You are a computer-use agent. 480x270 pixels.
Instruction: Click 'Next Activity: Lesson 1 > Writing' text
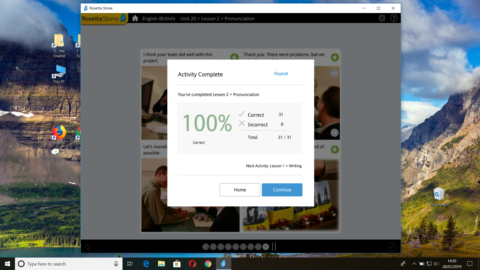tap(274, 166)
